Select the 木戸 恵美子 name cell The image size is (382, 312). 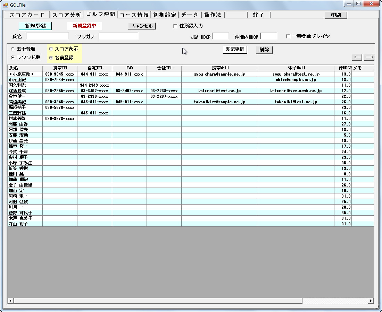25,218
